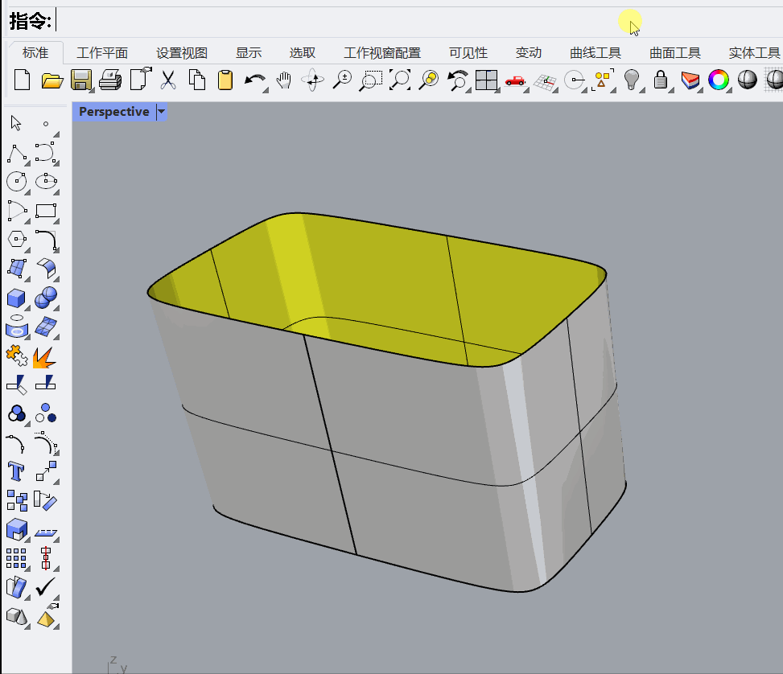Select the Circle tool
The image size is (783, 674).
(16, 181)
